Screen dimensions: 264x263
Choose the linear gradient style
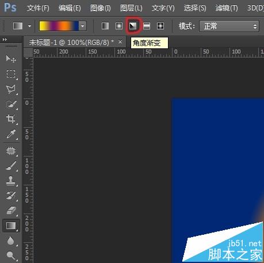[105, 26]
